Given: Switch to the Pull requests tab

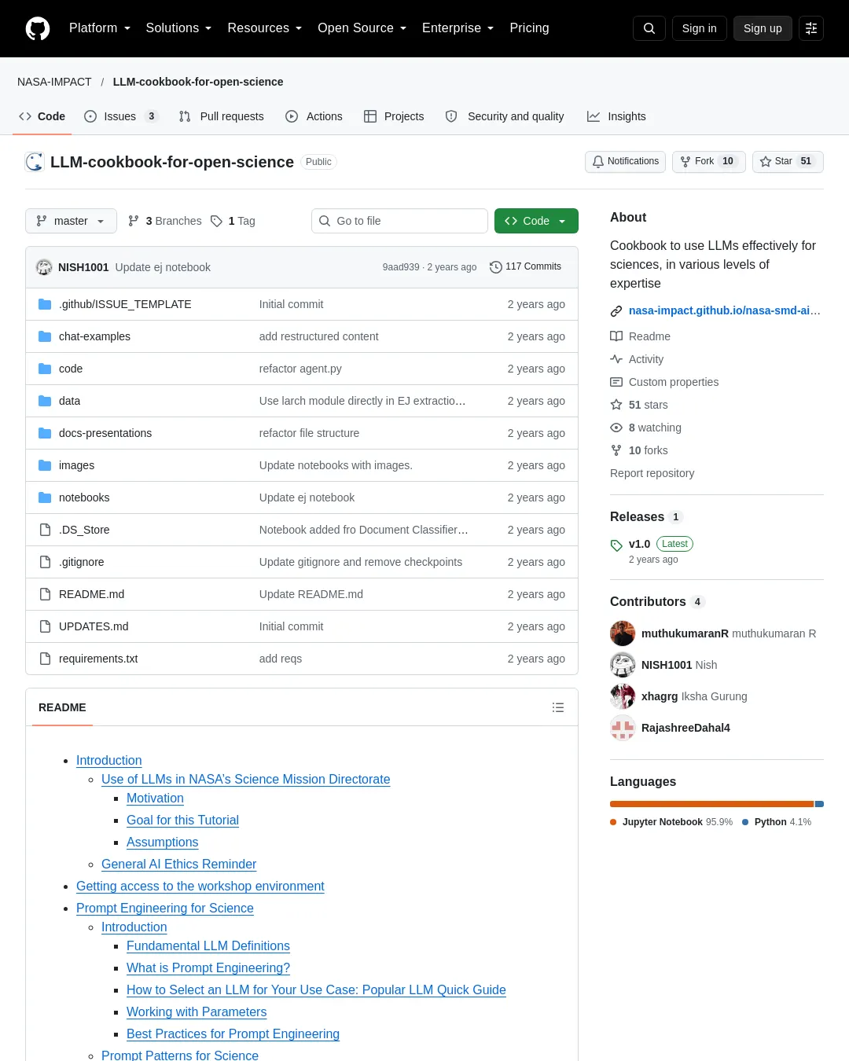Looking at the screenshot, I should pos(221,116).
